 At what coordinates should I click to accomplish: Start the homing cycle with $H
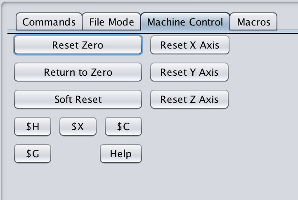(x=33, y=127)
